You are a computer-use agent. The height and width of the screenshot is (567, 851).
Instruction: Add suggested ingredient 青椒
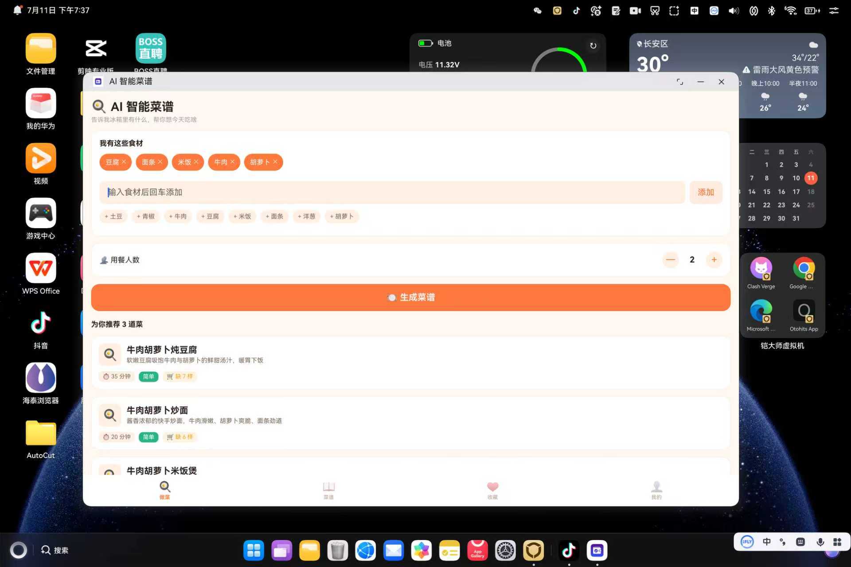tap(146, 216)
